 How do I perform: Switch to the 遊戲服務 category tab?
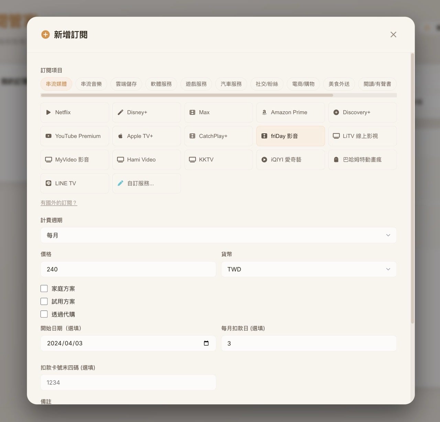(x=196, y=84)
